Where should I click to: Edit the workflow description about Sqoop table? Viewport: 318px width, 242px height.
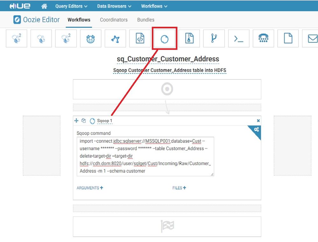click(x=170, y=70)
